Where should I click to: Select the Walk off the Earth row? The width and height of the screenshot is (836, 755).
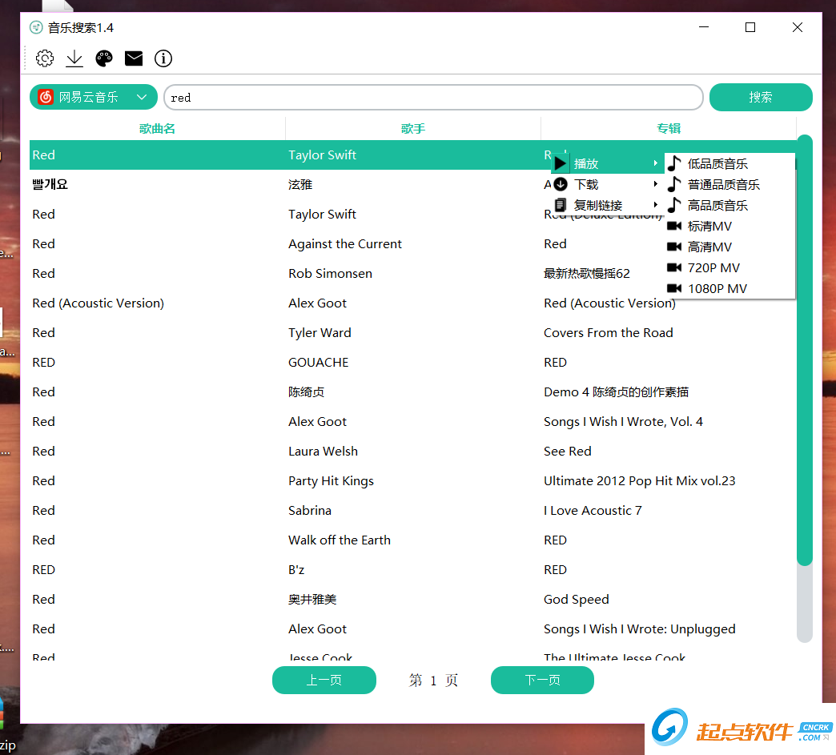(413, 540)
